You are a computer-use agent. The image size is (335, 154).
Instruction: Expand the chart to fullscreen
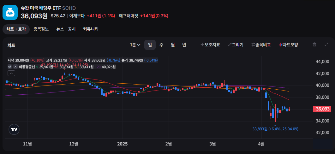[x=326, y=44]
